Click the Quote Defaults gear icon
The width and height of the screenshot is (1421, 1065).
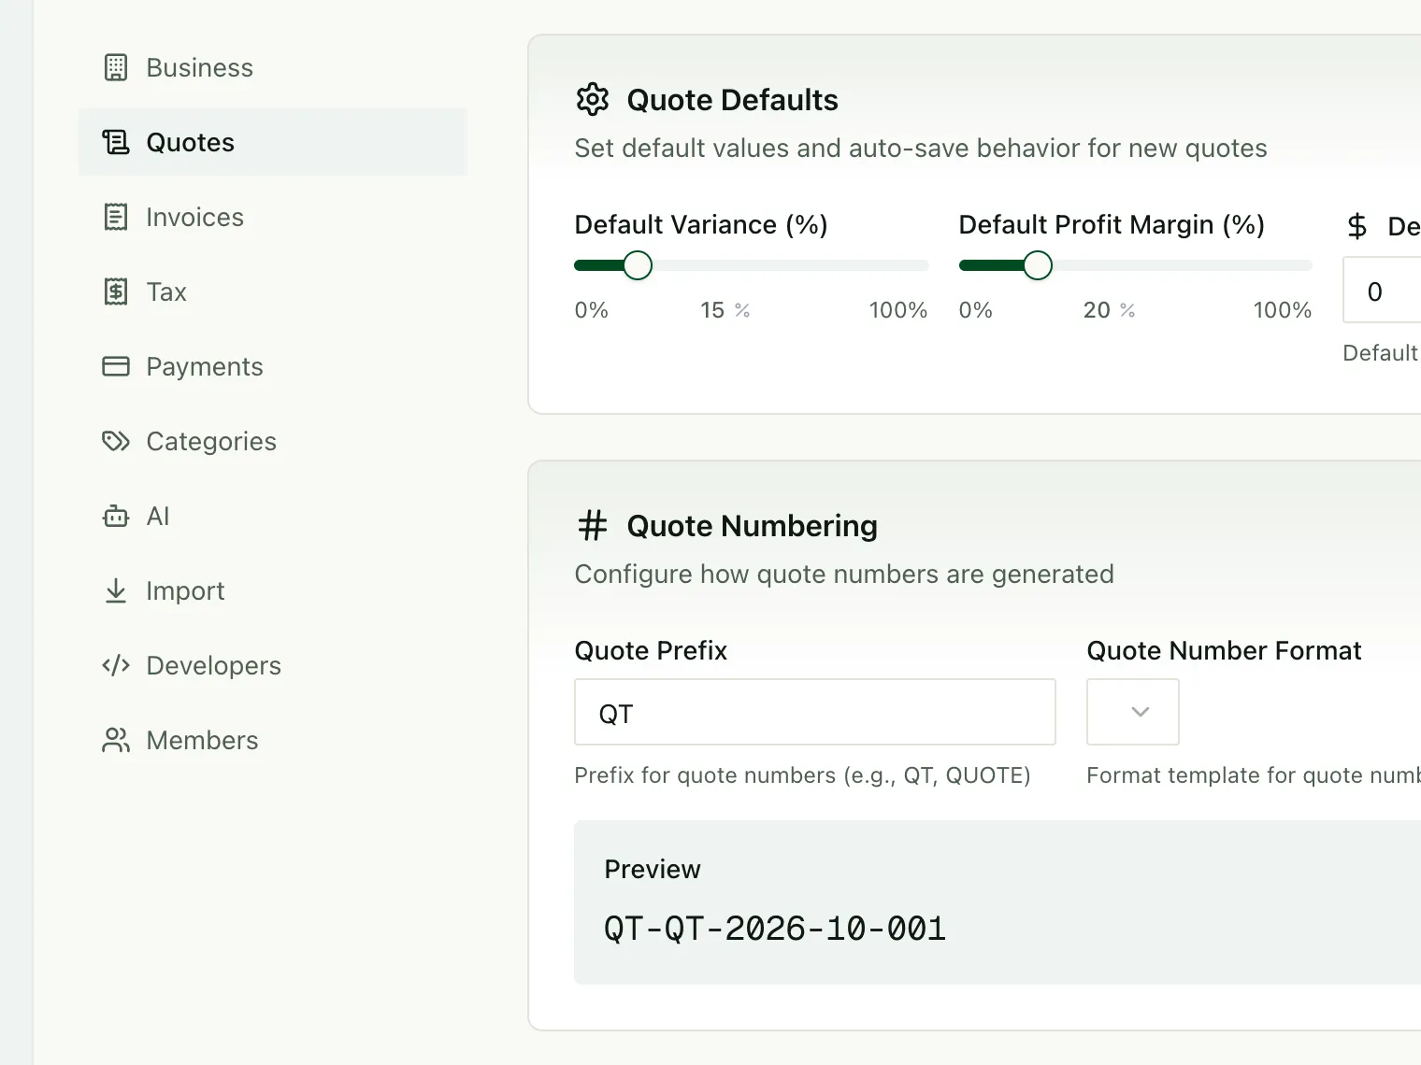(x=593, y=99)
